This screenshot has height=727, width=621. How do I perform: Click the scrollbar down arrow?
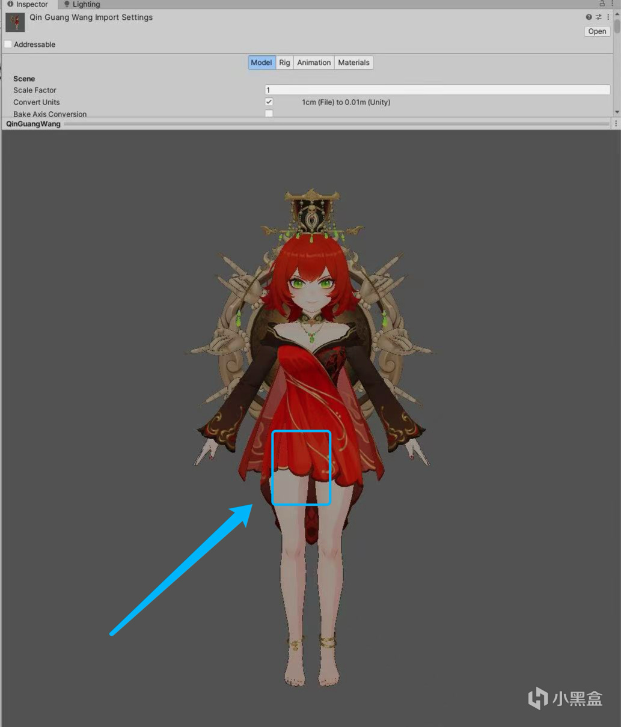point(617,112)
